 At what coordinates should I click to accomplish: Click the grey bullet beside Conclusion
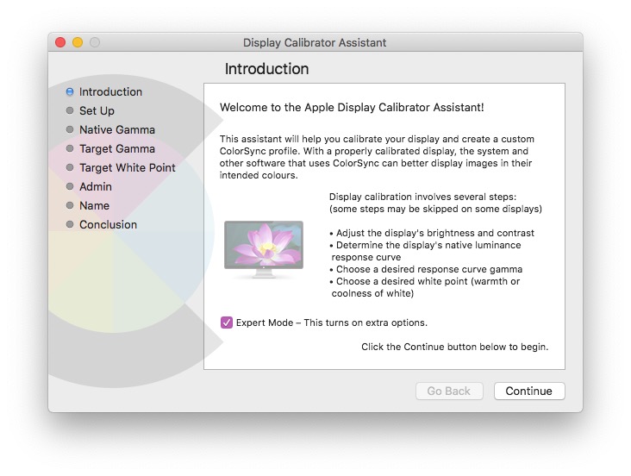[x=70, y=224]
